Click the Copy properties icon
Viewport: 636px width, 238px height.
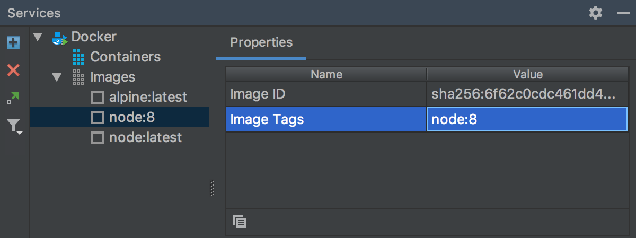[240, 222]
